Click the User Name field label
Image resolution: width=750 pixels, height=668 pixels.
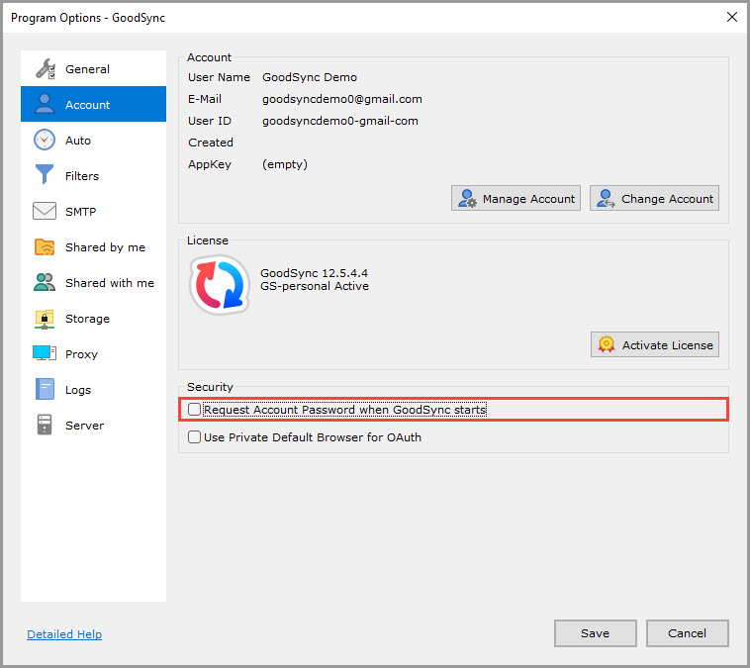click(219, 77)
